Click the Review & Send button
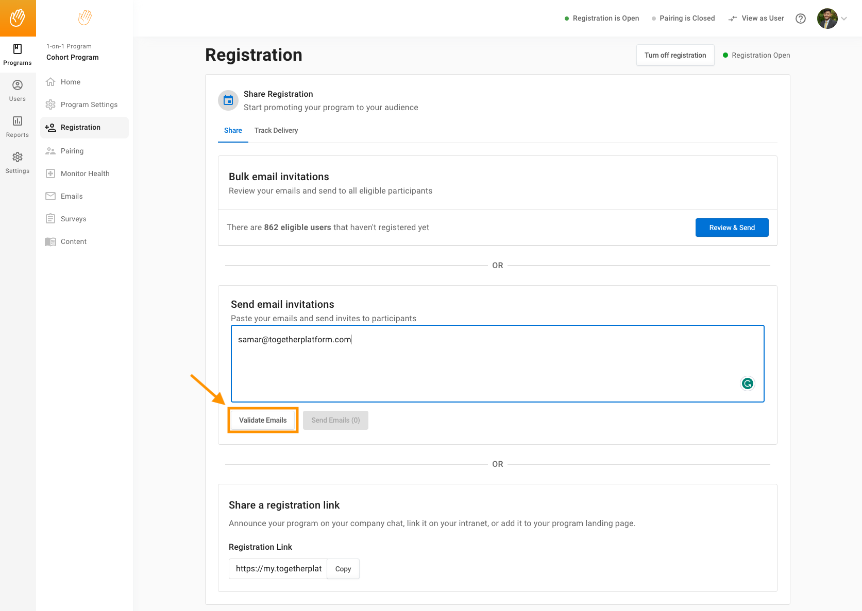Viewport: 862px width, 611px height. coord(732,228)
